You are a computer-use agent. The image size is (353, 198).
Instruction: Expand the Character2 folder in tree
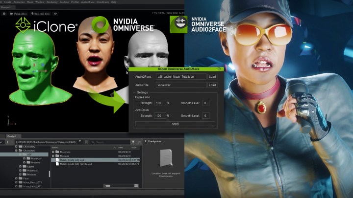tap(16, 147)
